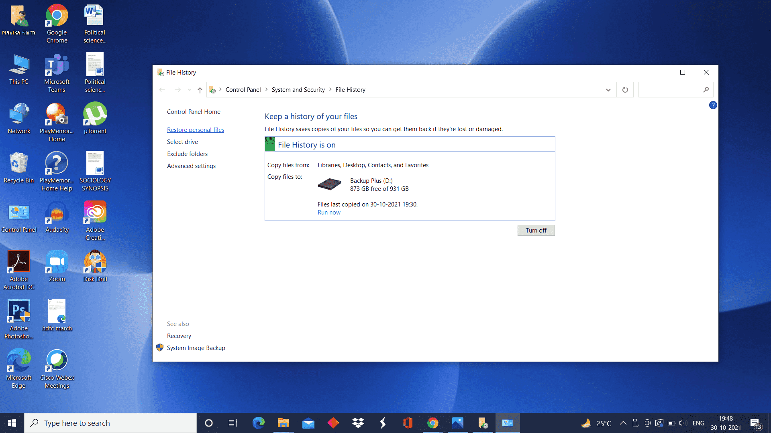Viewport: 771px width, 433px height.
Task: Launch Adobe Photoshop desktop icon
Action: coord(18,310)
